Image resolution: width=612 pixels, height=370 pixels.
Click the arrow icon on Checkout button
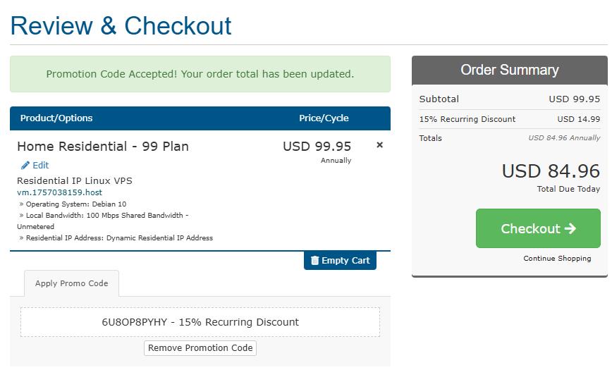click(570, 229)
